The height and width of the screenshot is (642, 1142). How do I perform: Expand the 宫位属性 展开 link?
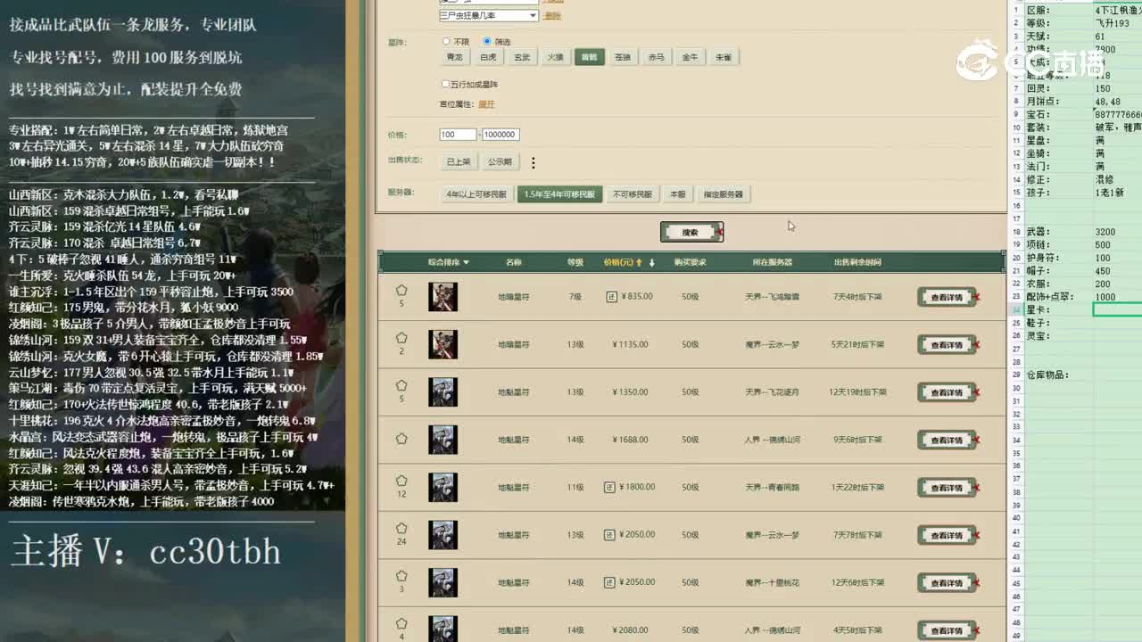point(486,104)
